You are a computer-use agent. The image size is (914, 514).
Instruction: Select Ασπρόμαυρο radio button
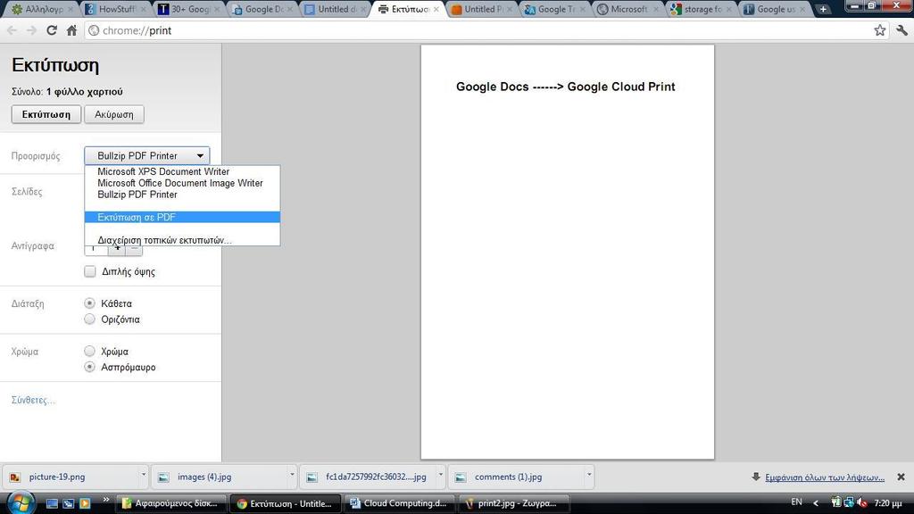click(x=89, y=367)
